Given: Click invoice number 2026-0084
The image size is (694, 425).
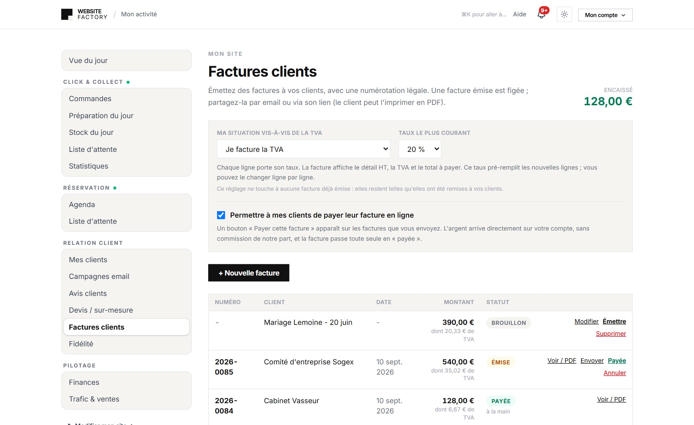Looking at the screenshot, I should [x=226, y=406].
